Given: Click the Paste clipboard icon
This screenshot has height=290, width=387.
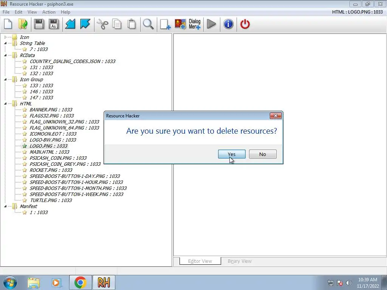Looking at the screenshot, I should pos(132,24).
